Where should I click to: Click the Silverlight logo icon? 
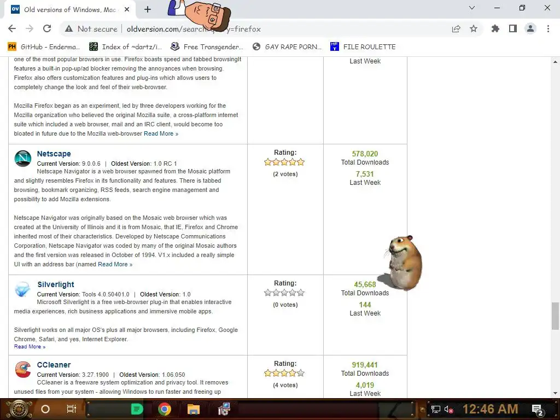click(x=22, y=289)
